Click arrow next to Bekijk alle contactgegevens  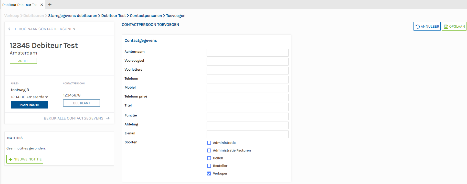tap(108, 118)
